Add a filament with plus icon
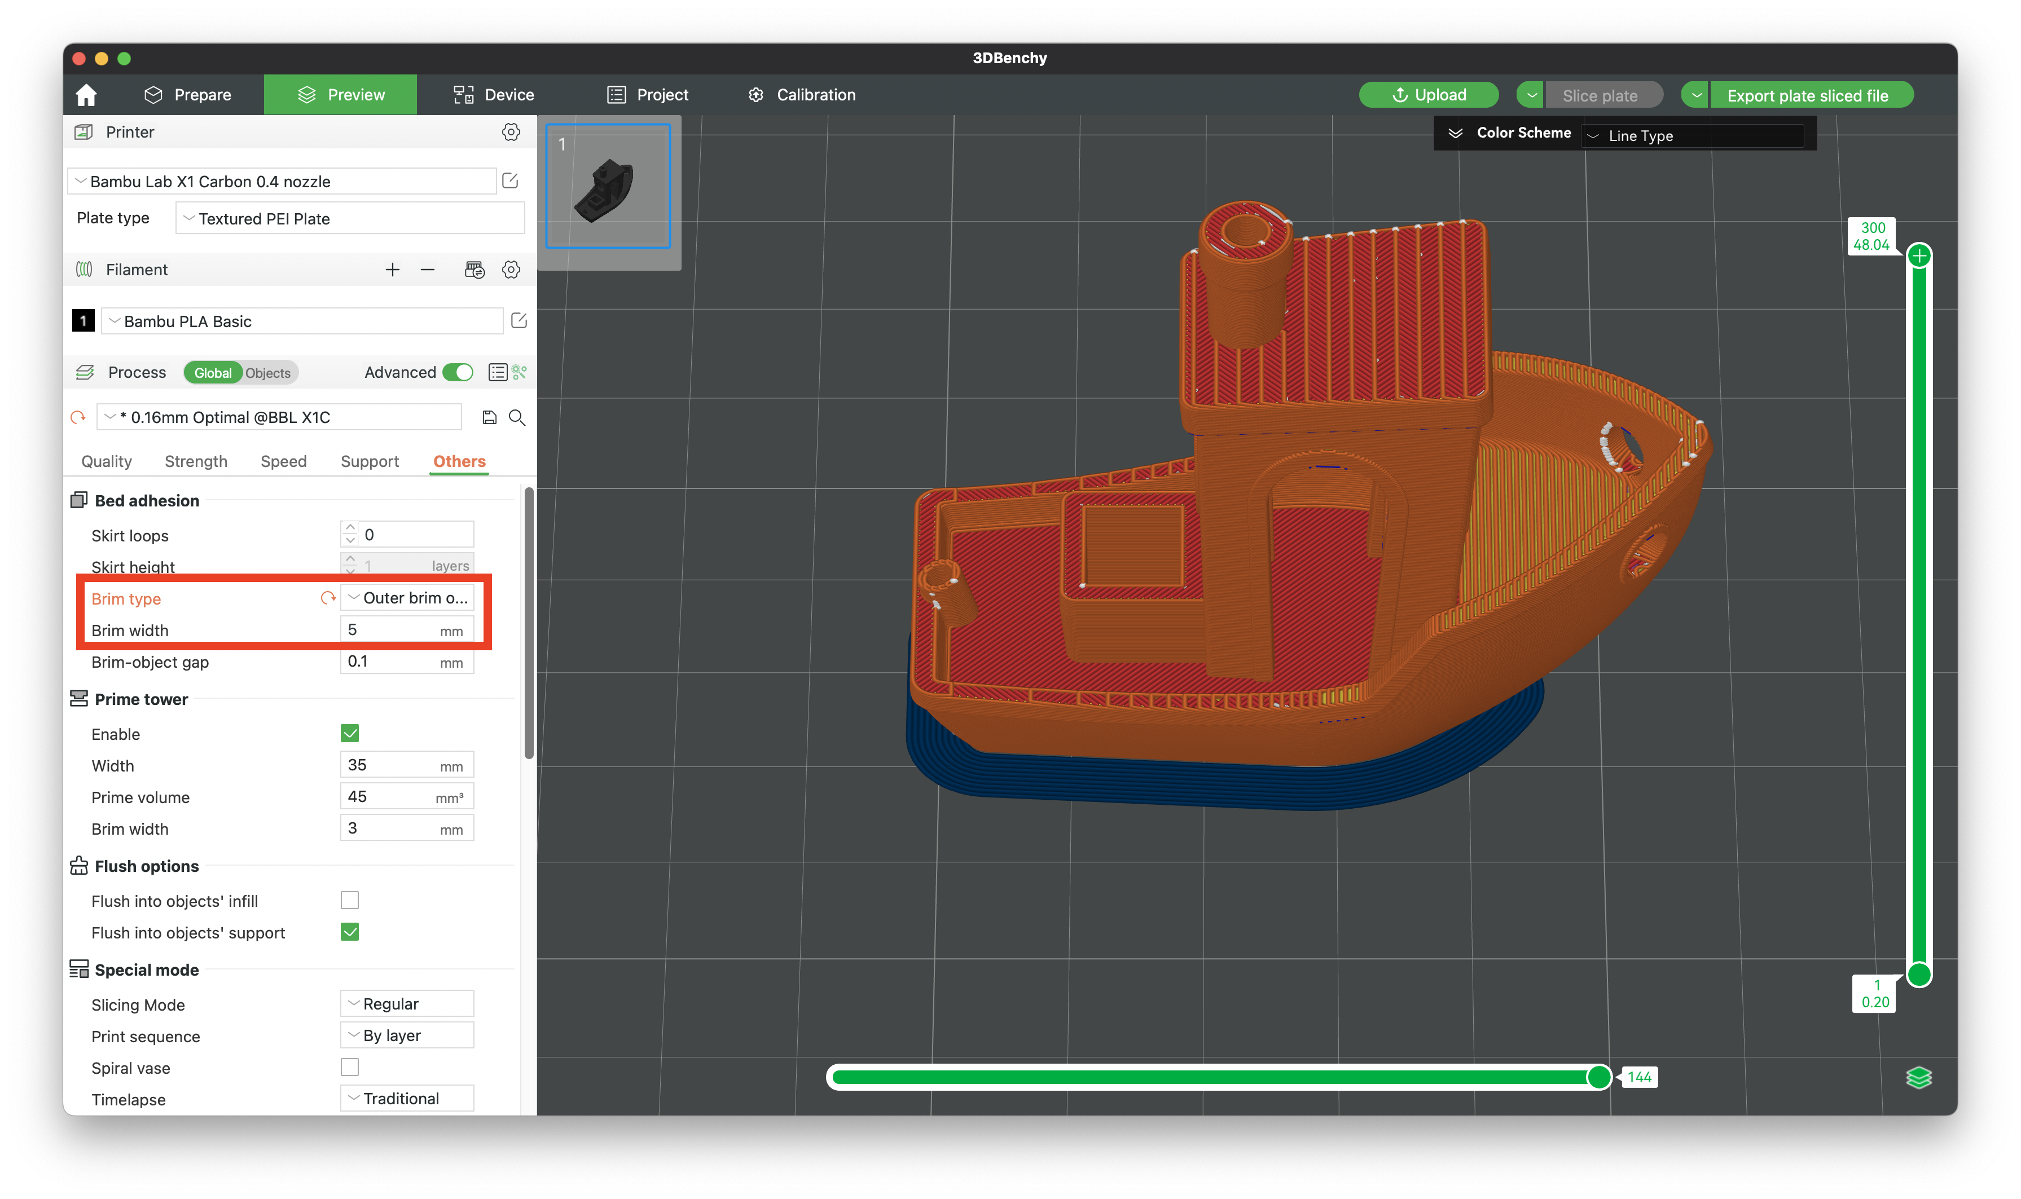 coord(393,270)
